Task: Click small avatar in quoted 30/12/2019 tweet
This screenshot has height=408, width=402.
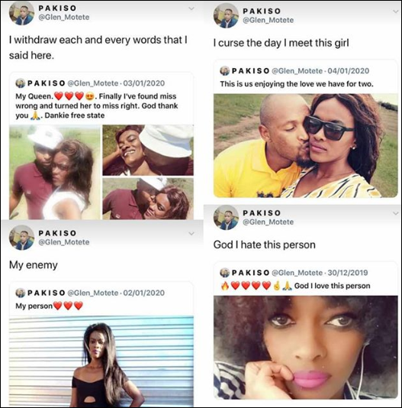Action: (x=224, y=273)
